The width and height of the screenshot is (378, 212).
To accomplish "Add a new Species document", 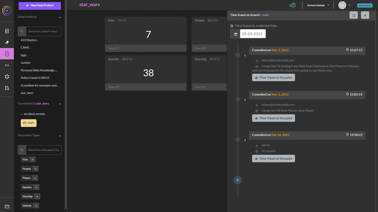I will point(36,187).
